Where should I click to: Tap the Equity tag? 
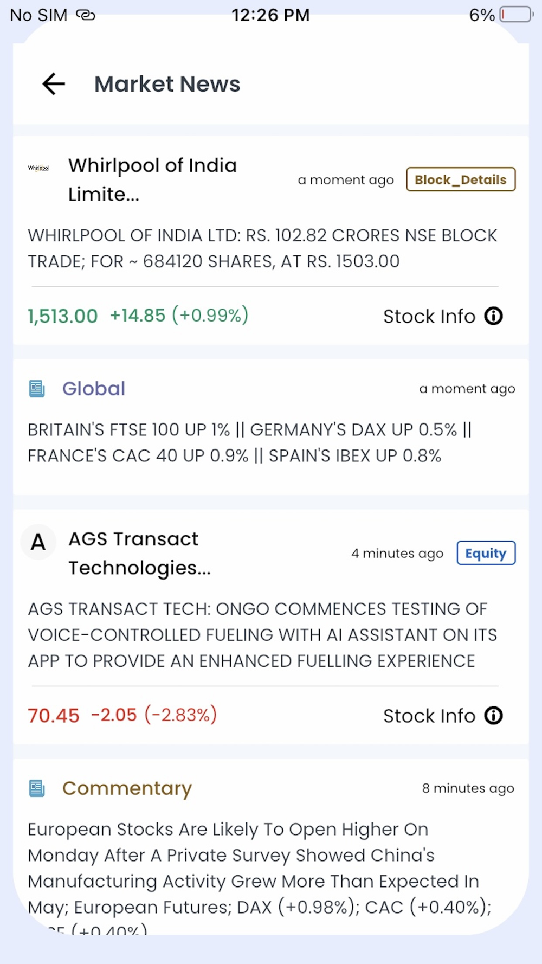tap(486, 553)
